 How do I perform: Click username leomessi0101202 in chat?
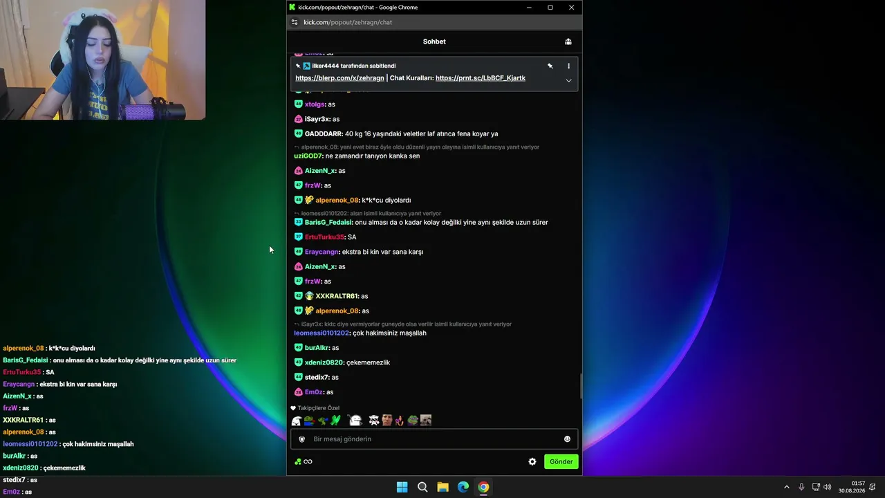(322, 333)
